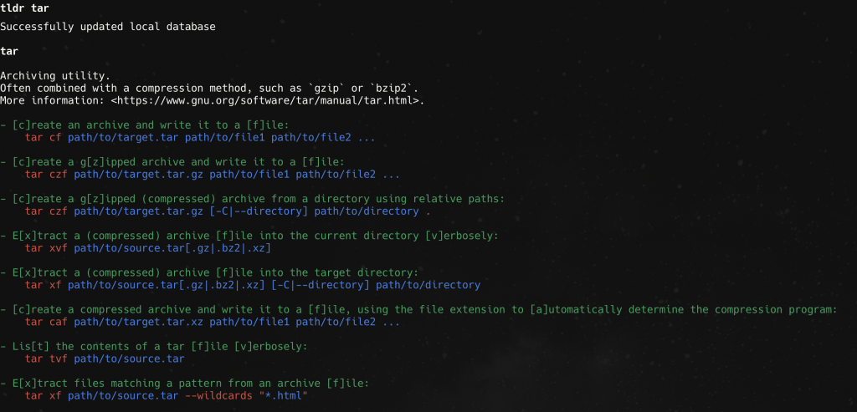Click the "*.html" pattern string
Screen dimensions: 857x412
(284, 395)
